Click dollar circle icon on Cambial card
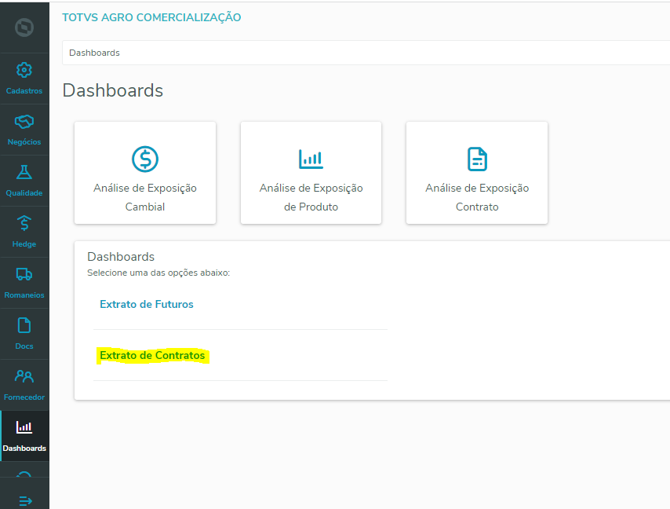Screen dimensions: 670x509 click(x=145, y=159)
